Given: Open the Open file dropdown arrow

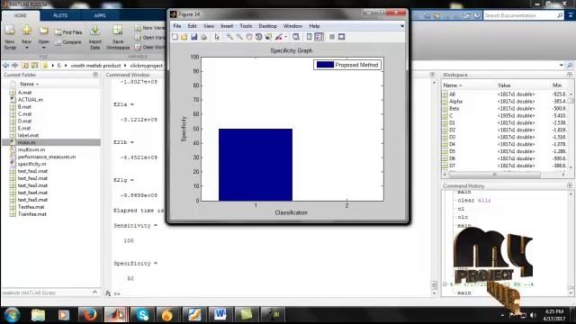Looking at the screenshot, I should tap(43, 48).
